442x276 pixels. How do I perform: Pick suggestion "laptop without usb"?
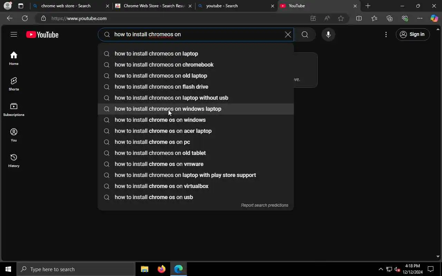196,98
